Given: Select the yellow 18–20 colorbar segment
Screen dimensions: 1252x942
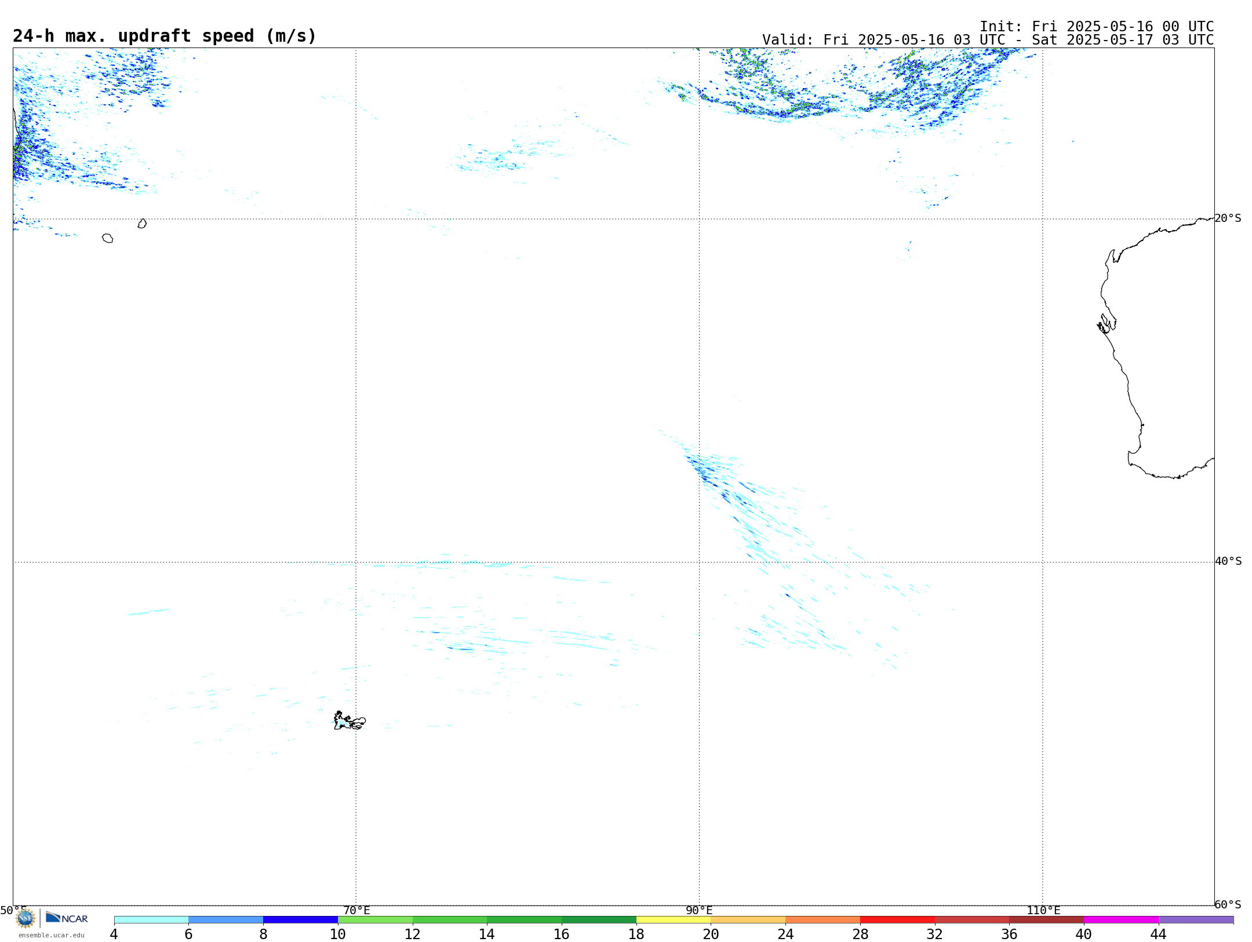Looking at the screenshot, I should point(674,919).
